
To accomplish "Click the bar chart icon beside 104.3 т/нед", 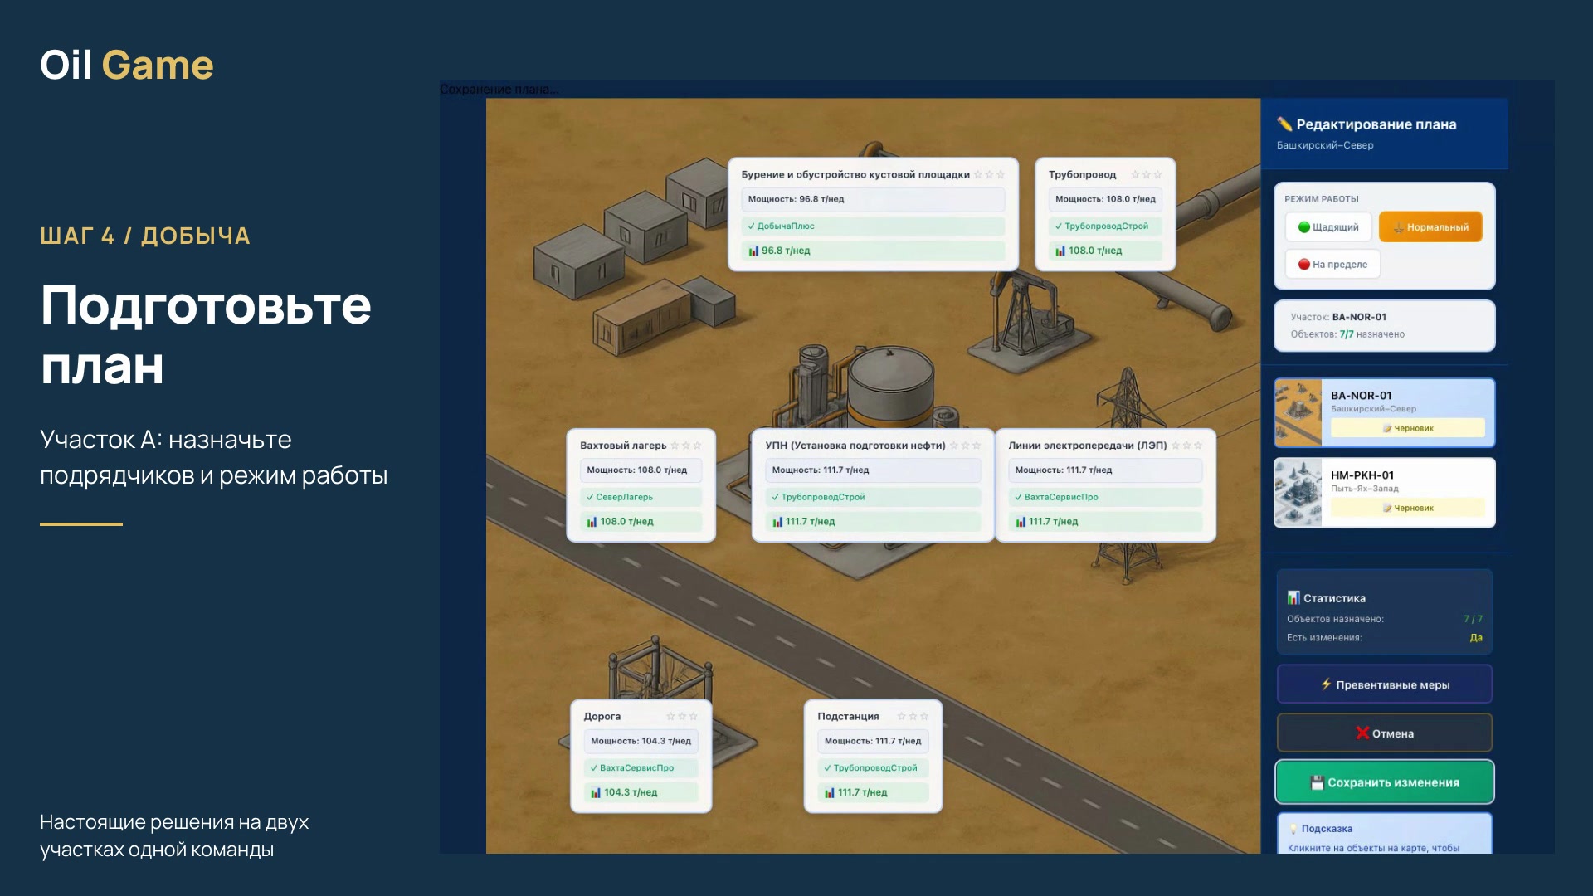I will click(x=596, y=792).
